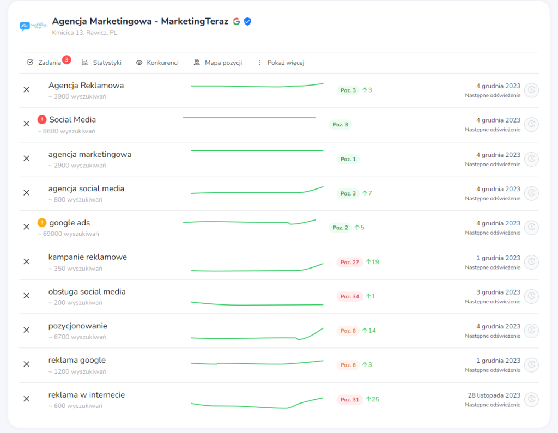558x433 pixels.
Task: Click refresh clock icon for agencja marketingowa row
Action: 531,159
